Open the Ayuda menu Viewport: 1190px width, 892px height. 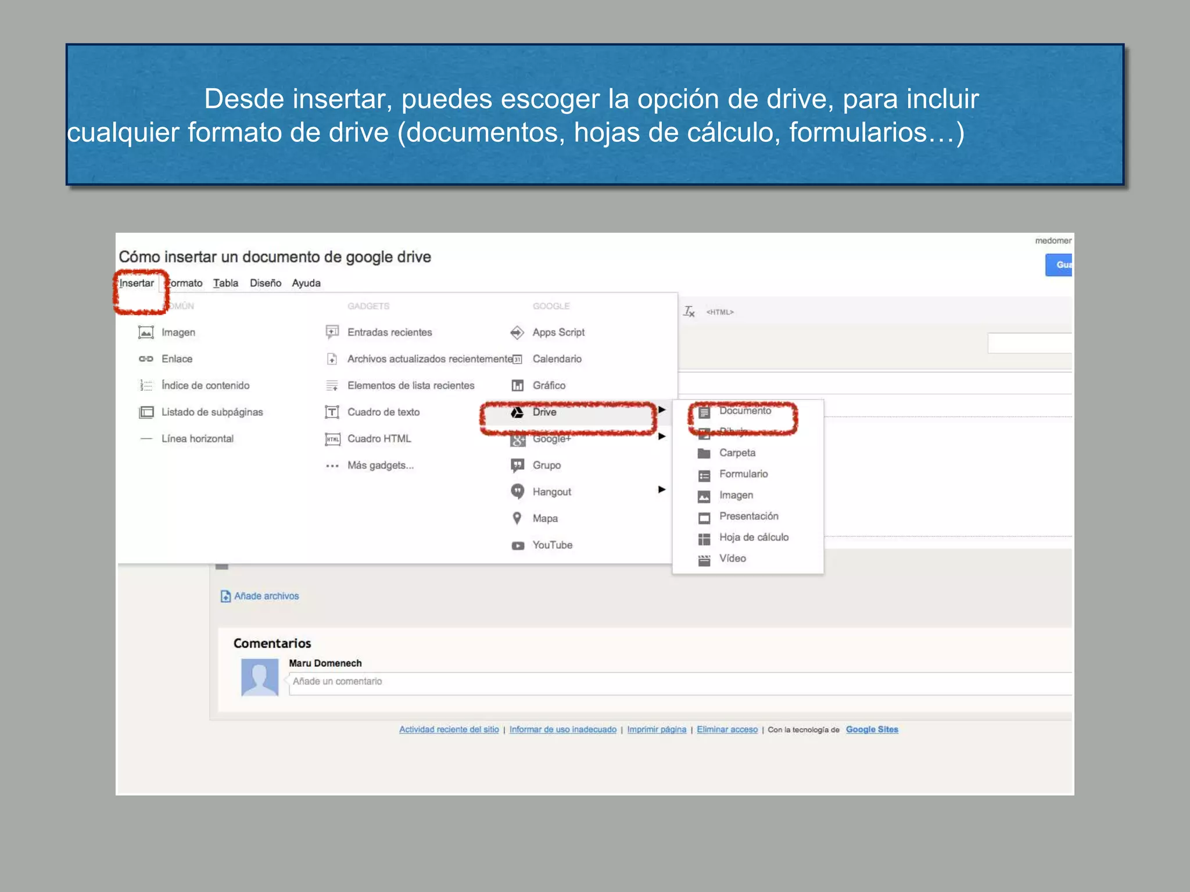306,283
